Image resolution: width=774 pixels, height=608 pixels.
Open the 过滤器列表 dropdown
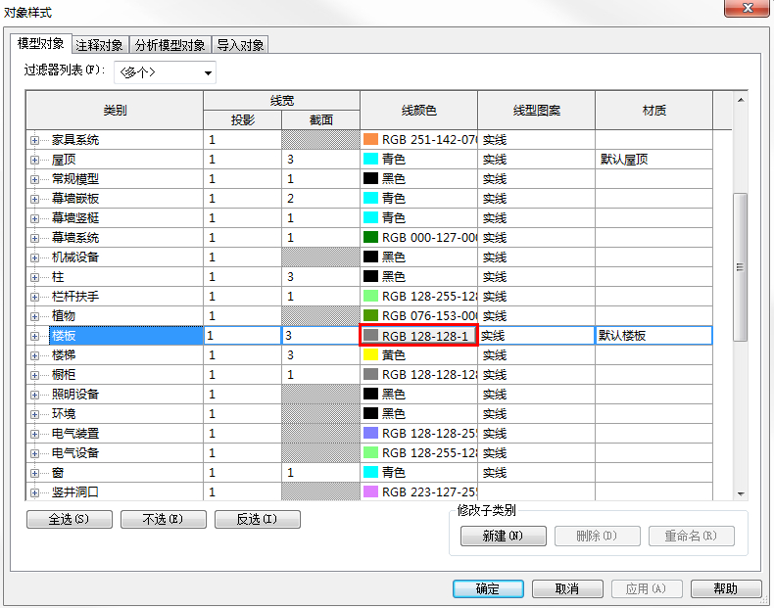tap(165, 72)
